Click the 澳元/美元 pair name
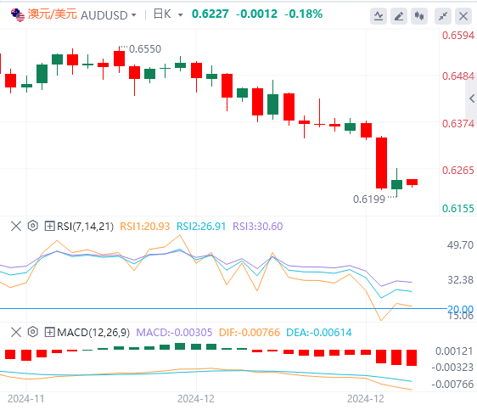The width and height of the screenshot is (477, 410). click(53, 14)
